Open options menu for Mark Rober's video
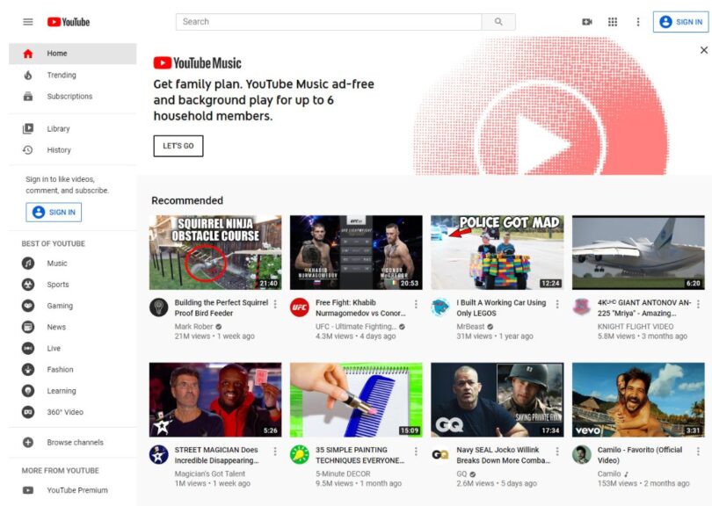 (x=276, y=304)
